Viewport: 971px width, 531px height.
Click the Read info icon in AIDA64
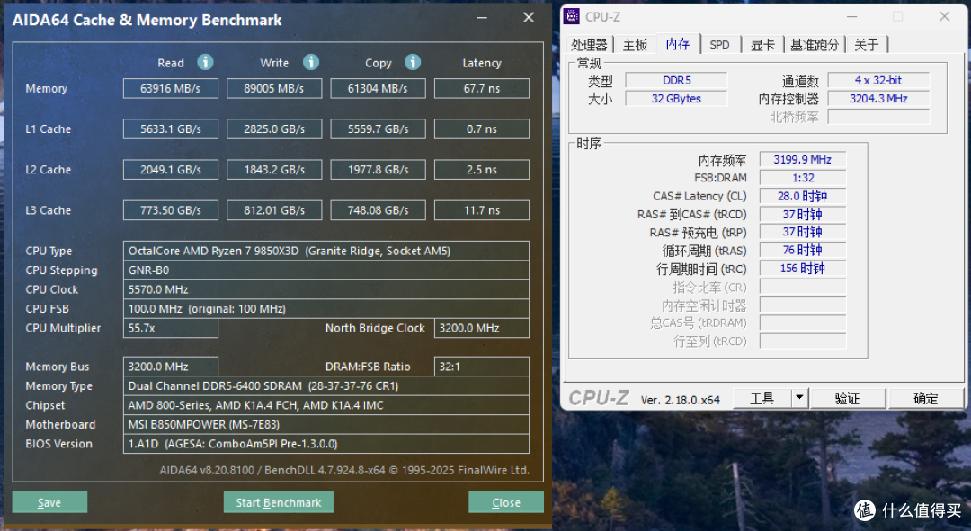tap(205, 62)
